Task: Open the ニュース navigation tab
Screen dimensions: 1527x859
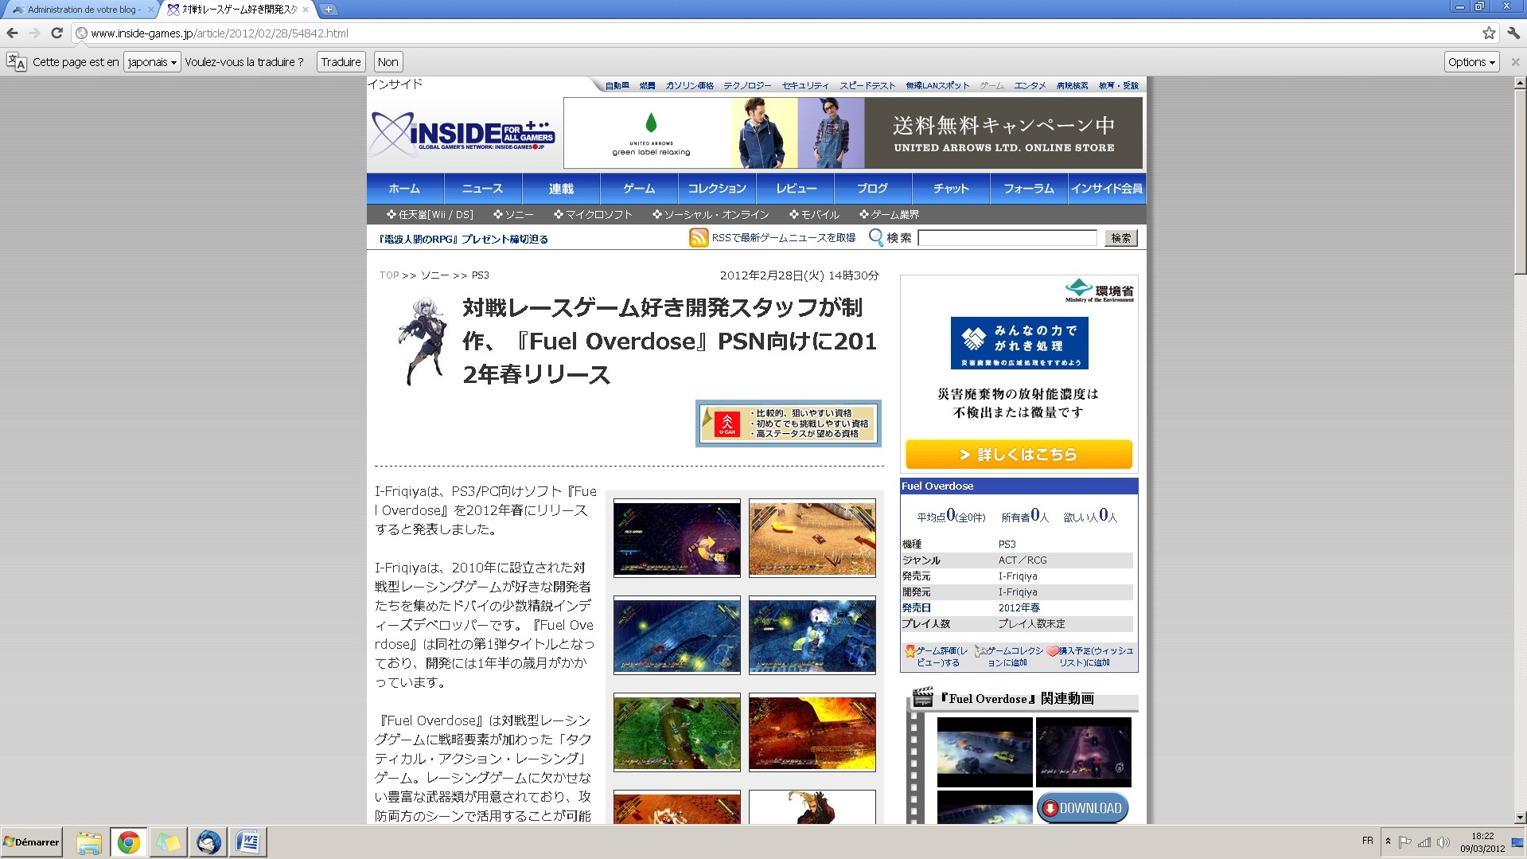Action: (482, 189)
